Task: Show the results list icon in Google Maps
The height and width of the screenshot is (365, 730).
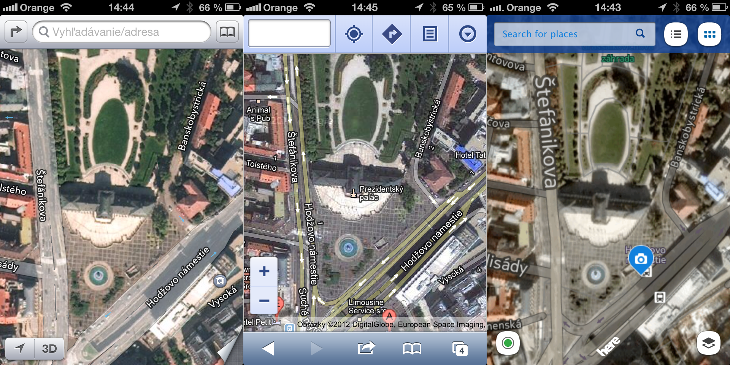Action: (430, 34)
